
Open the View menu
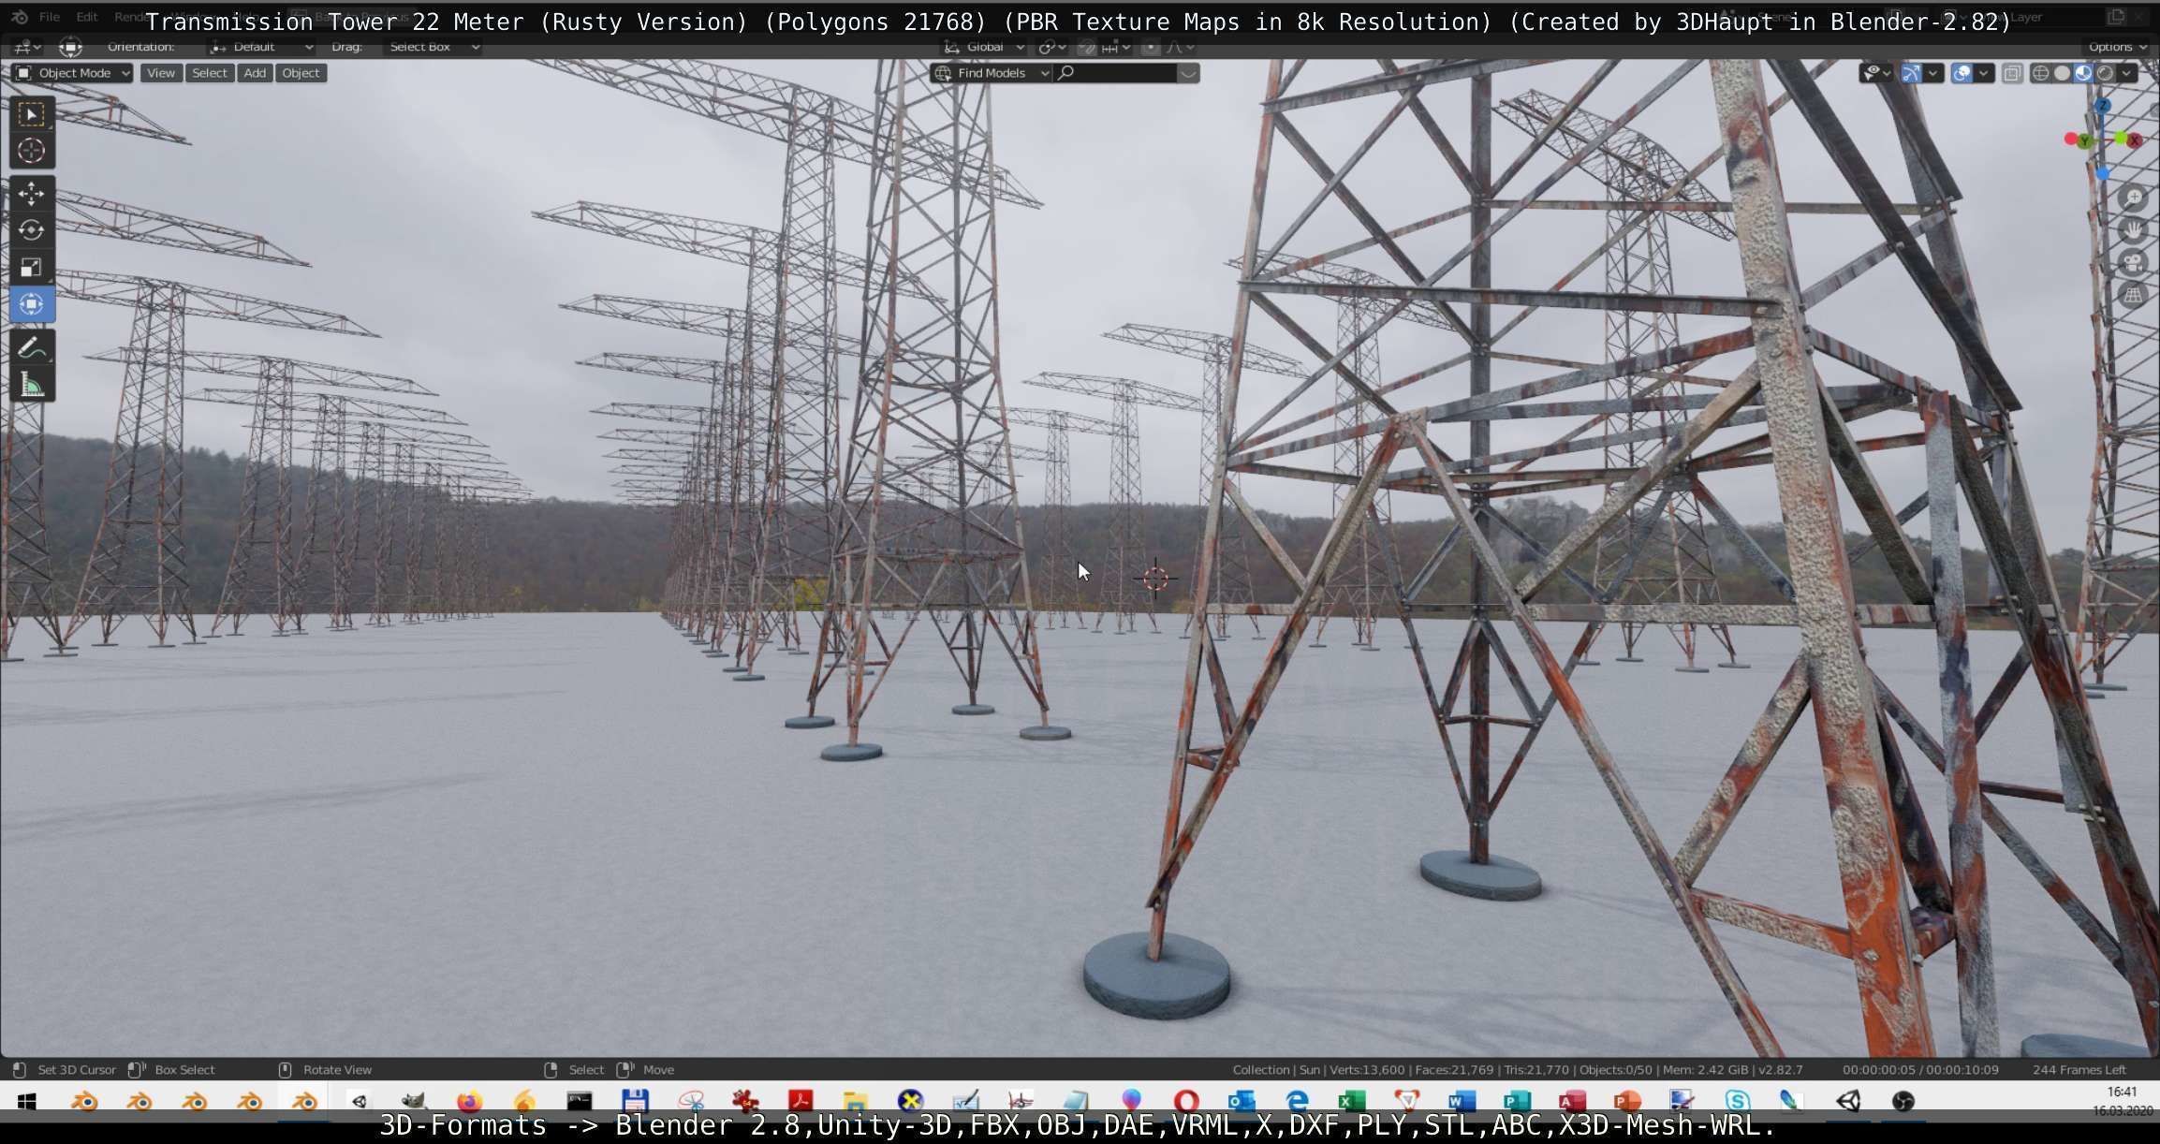coord(161,73)
